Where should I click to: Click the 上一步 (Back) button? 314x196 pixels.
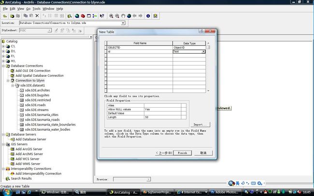pos(164,153)
